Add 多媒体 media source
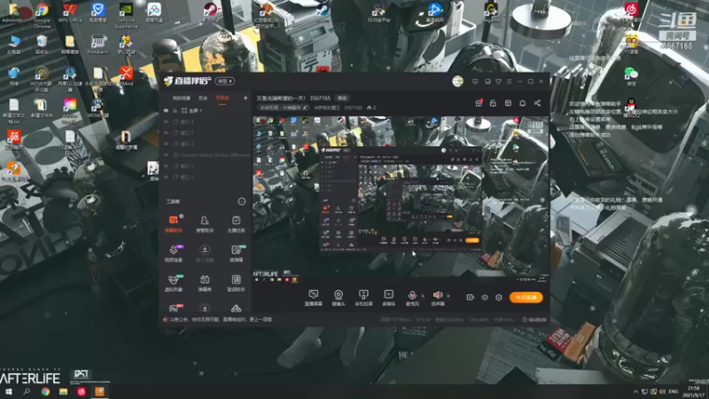The image size is (709, 399). tap(388, 298)
